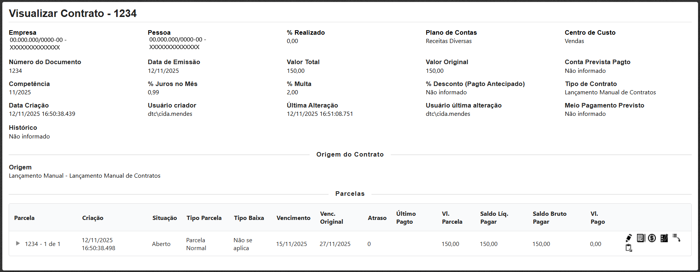Click the list with curved arrow icon
The height and width of the screenshot is (272, 700).
[676, 238]
